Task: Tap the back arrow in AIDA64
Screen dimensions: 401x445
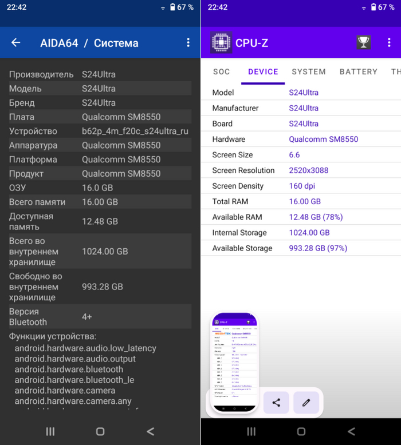Action: click(x=16, y=43)
